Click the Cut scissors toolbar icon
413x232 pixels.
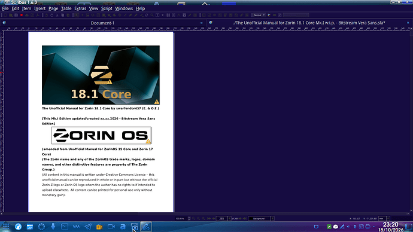(57, 15)
